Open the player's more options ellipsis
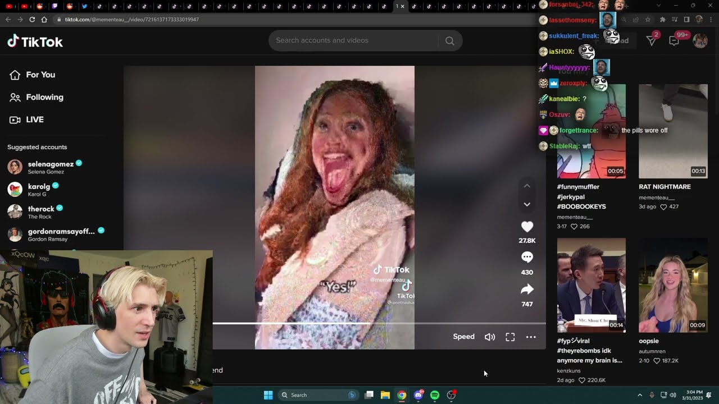The height and width of the screenshot is (404, 719). 531,337
